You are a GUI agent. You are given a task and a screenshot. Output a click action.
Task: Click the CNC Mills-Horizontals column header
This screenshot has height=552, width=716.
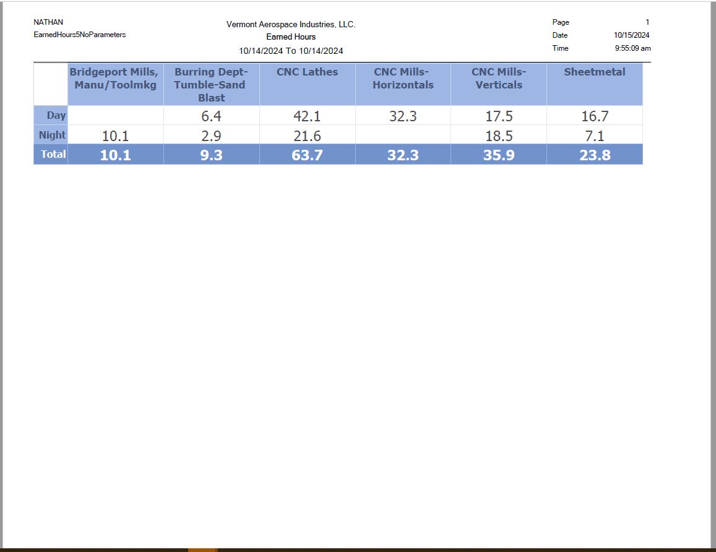pyautogui.click(x=403, y=84)
